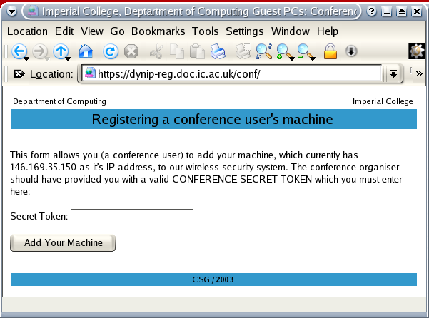
Task: Expand the location URL history dropdown
Action: 393,74
